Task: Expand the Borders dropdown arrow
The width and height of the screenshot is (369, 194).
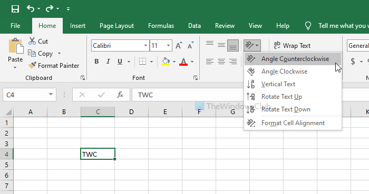Action: [151, 62]
